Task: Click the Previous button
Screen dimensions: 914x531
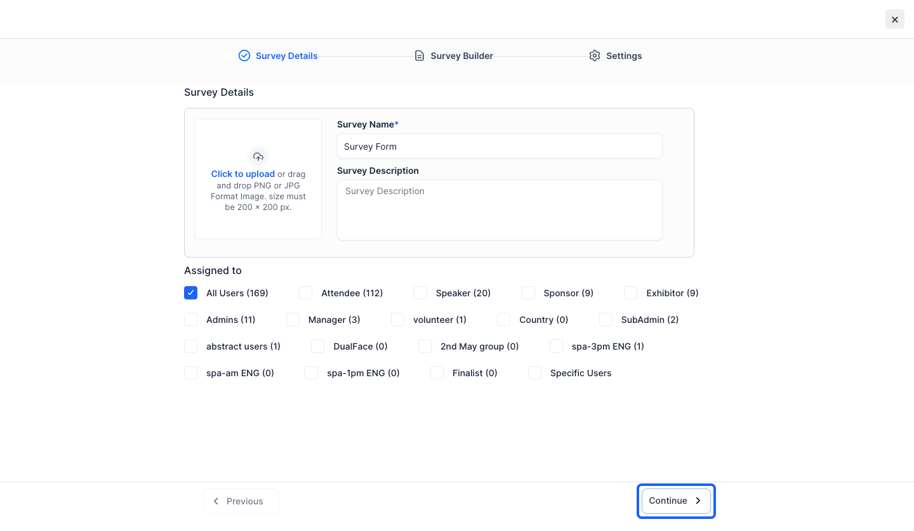Action: pos(241,501)
